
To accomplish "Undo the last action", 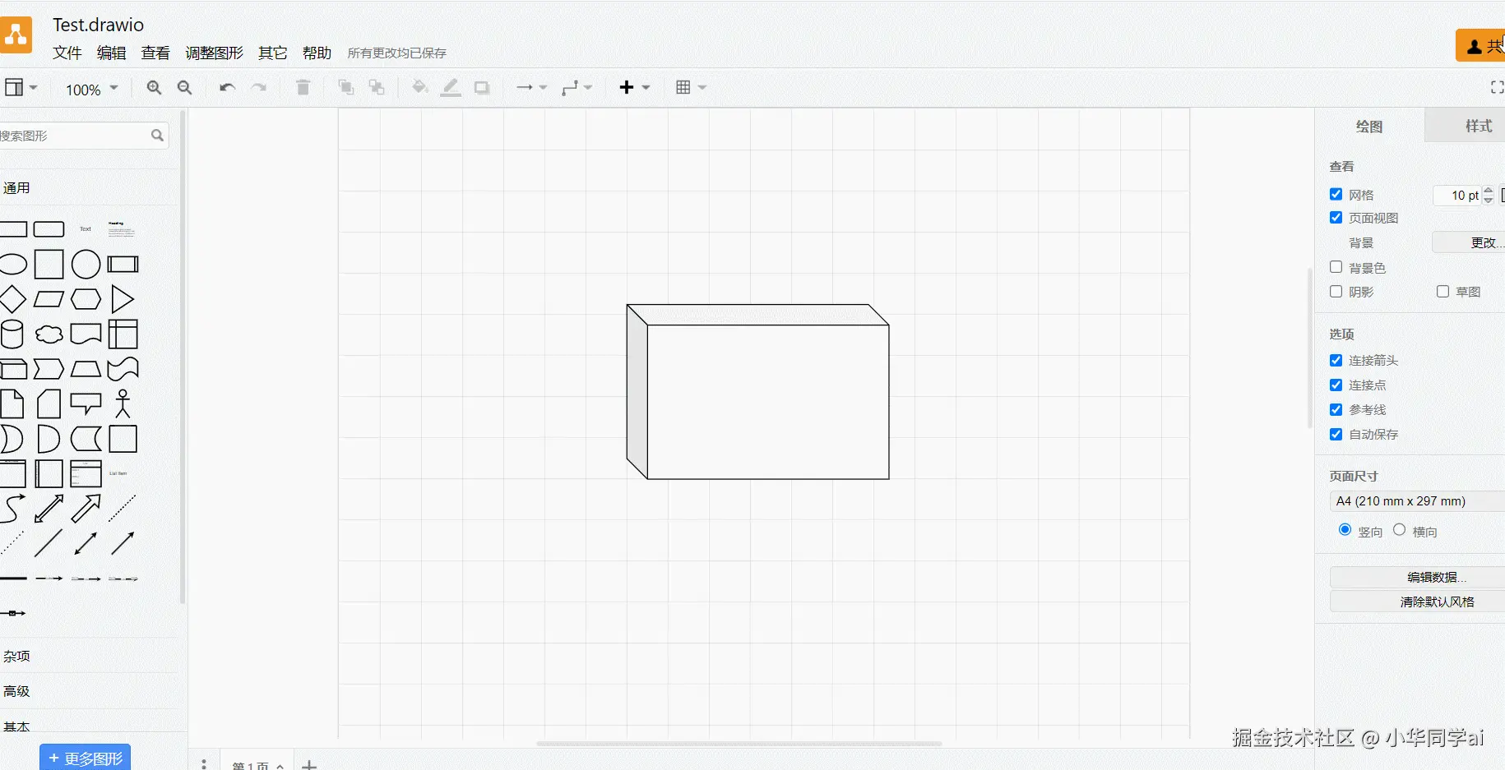I will (x=228, y=87).
